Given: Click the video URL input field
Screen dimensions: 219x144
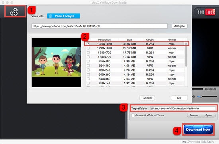Looking at the screenshot, I should click(x=100, y=26).
